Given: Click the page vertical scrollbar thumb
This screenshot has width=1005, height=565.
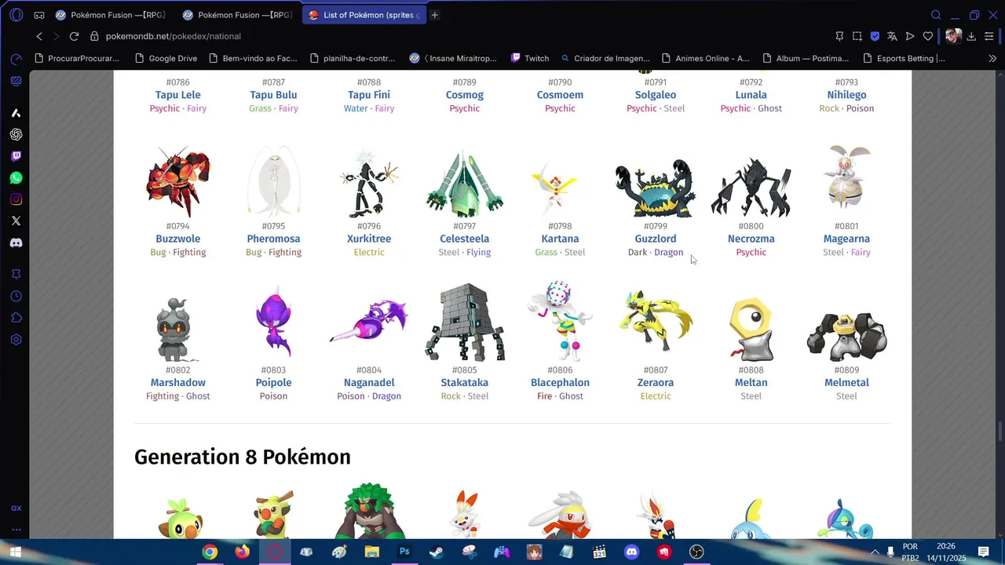Looking at the screenshot, I should pos(1000,432).
